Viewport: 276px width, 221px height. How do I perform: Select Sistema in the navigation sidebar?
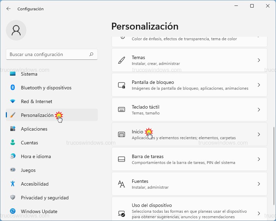[x=29, y=74]
